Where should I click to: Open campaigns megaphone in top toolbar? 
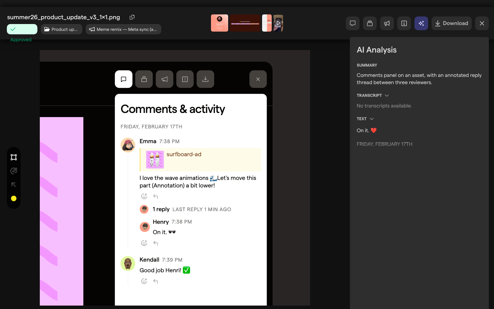(387, 23)
